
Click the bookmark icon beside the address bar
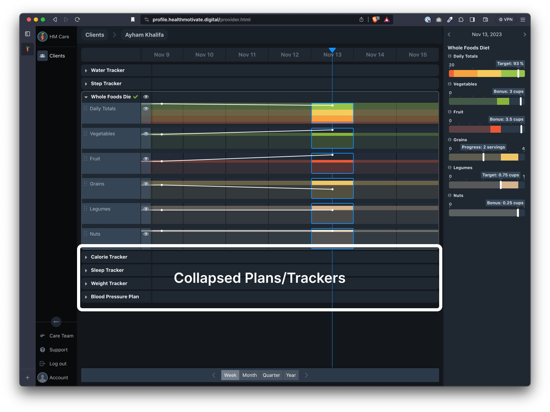pyautogui.click(x=133, y=20)
